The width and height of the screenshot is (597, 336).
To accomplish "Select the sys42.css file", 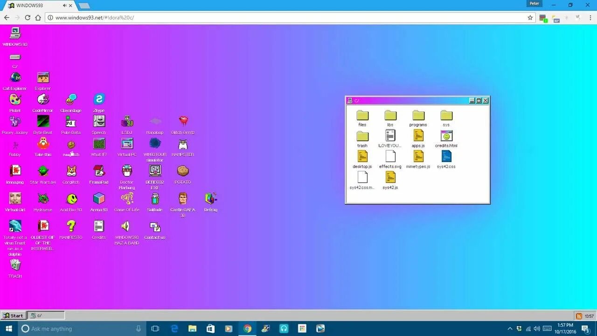I will (x=446, y=157).
